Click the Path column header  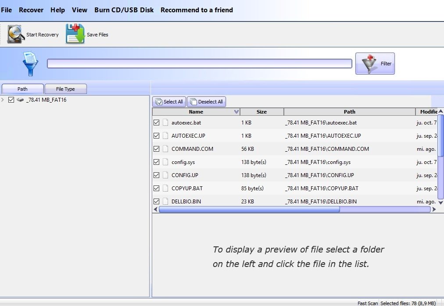349,112
